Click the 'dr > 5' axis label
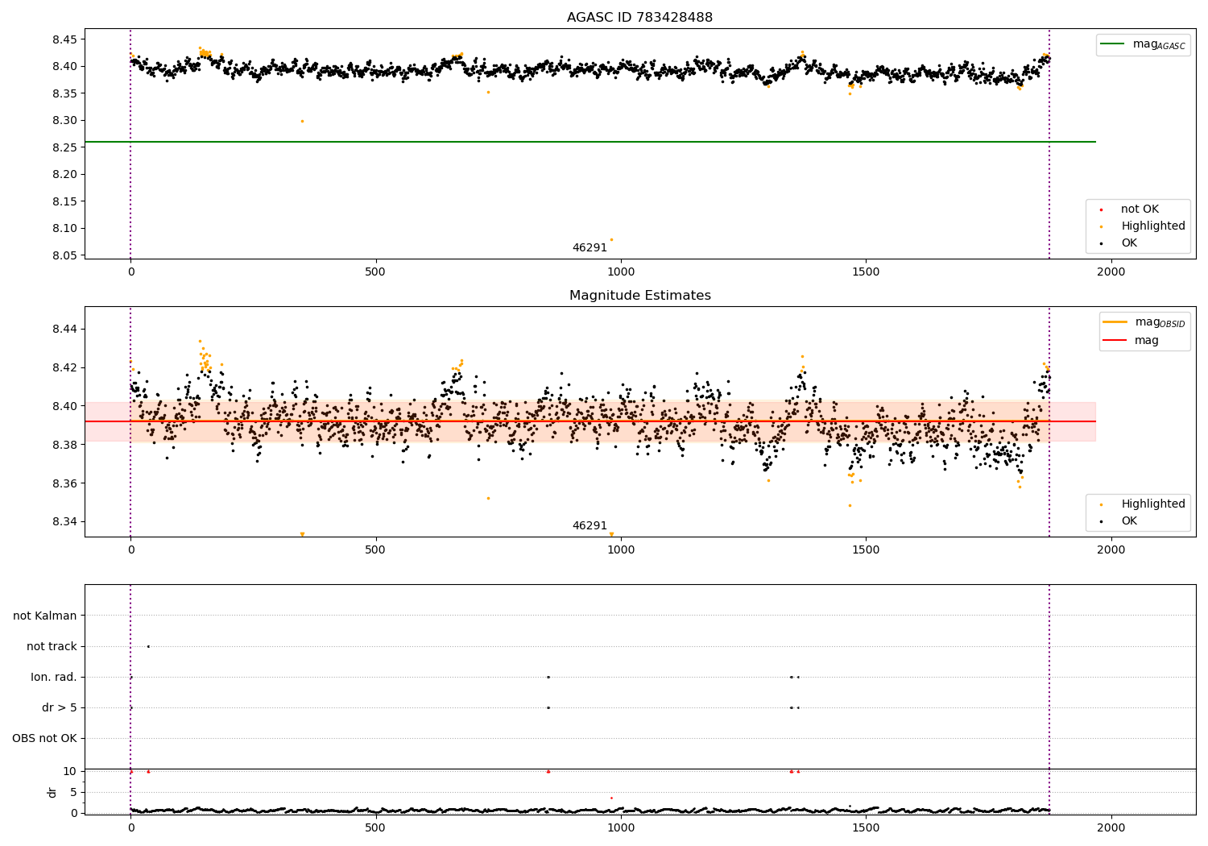The height and width of the screenshot is (846, 1208). [x=60, y=707]
